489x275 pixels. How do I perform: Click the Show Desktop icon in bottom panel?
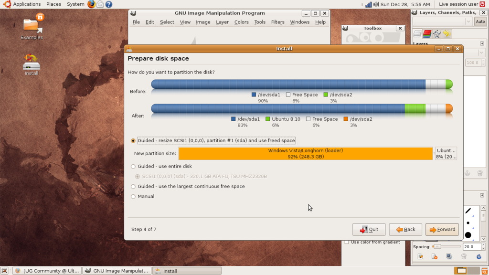coord(4,271)
